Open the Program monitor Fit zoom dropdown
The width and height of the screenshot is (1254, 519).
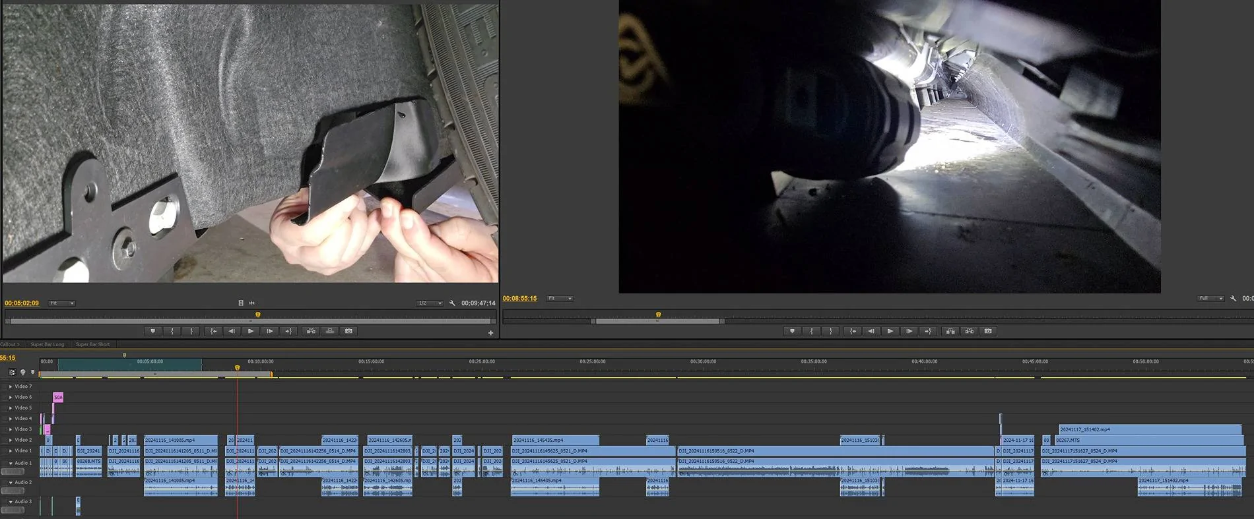560,299
